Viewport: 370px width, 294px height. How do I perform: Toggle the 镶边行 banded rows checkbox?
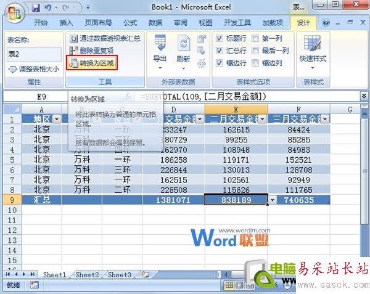pos(219,63)
